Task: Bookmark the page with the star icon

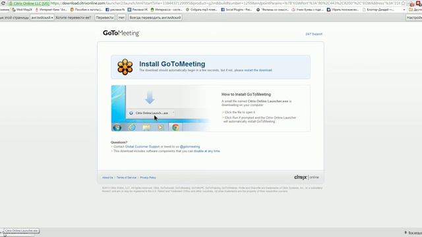Action: 403,3
